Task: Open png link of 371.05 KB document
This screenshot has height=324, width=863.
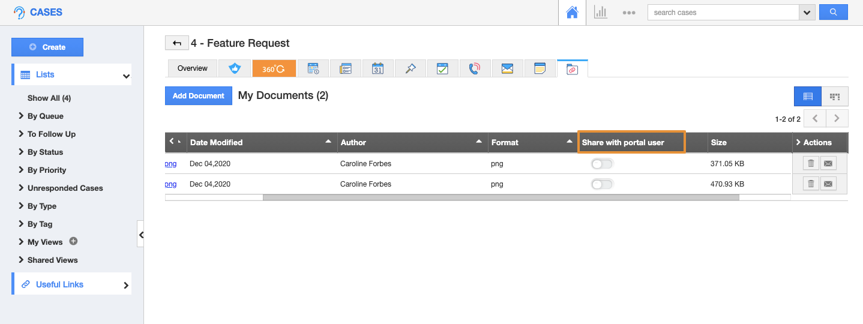Action: point(170,164)
